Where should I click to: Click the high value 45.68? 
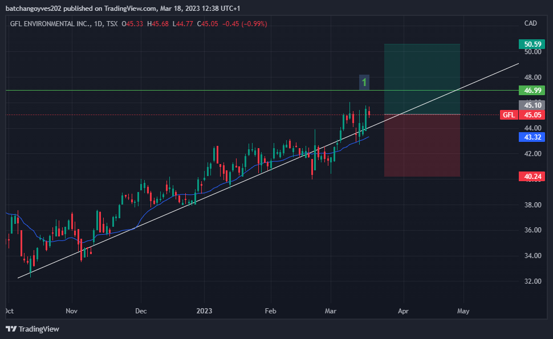click(160, 24)
